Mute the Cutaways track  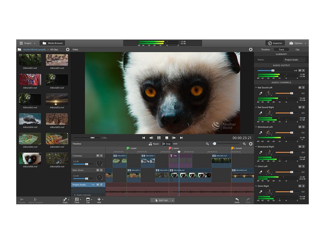click(98, 156)
